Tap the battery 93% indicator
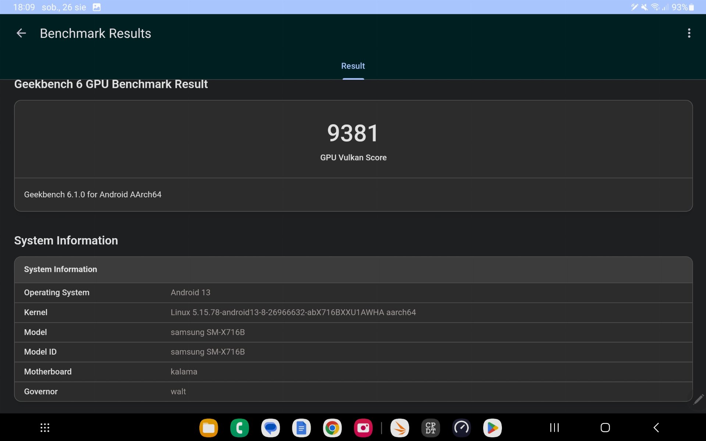This screenshot has width=706, height=441. pos(682,7)
